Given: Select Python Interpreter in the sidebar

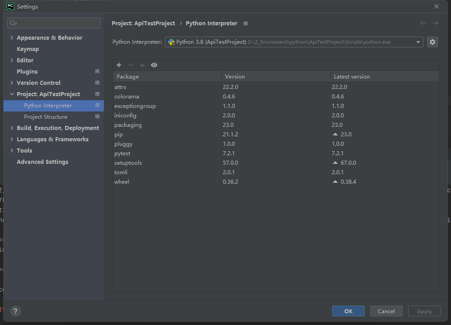Looking at the screenshot, I should click(x=54, y=106).
